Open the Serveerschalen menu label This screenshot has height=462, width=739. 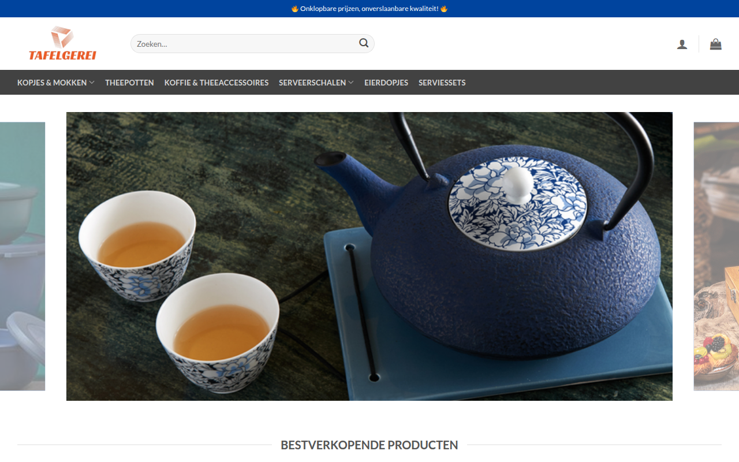(x=312, y=83)
